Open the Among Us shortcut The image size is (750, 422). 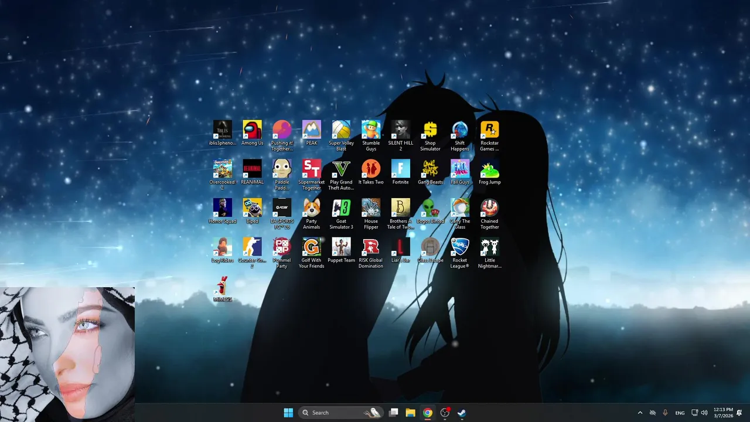[253, 133]
